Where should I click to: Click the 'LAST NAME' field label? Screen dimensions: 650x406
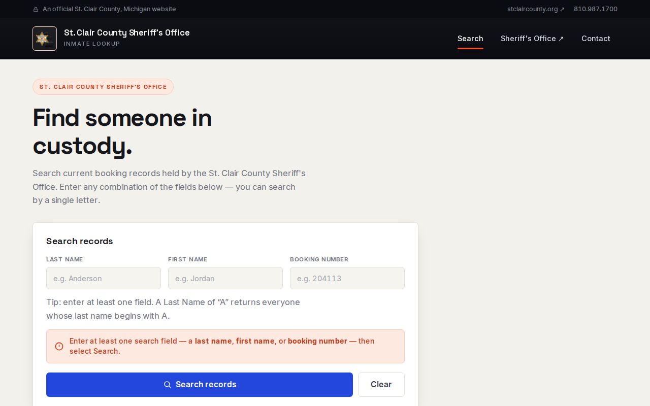(64, 259)
